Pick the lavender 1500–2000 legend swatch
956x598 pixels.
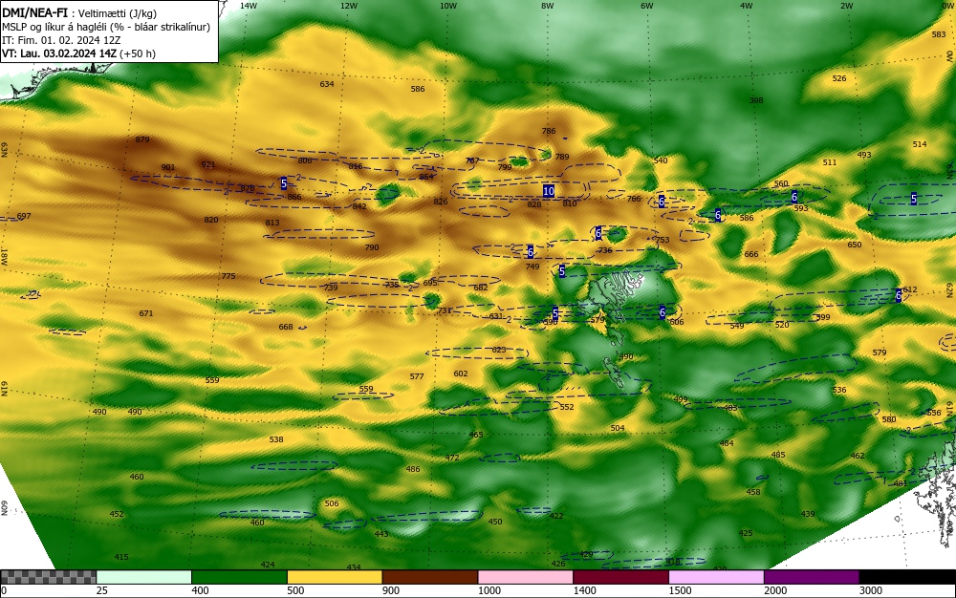pos(716,577)
